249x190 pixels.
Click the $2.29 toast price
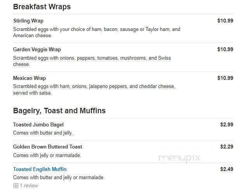pos(226,147)
